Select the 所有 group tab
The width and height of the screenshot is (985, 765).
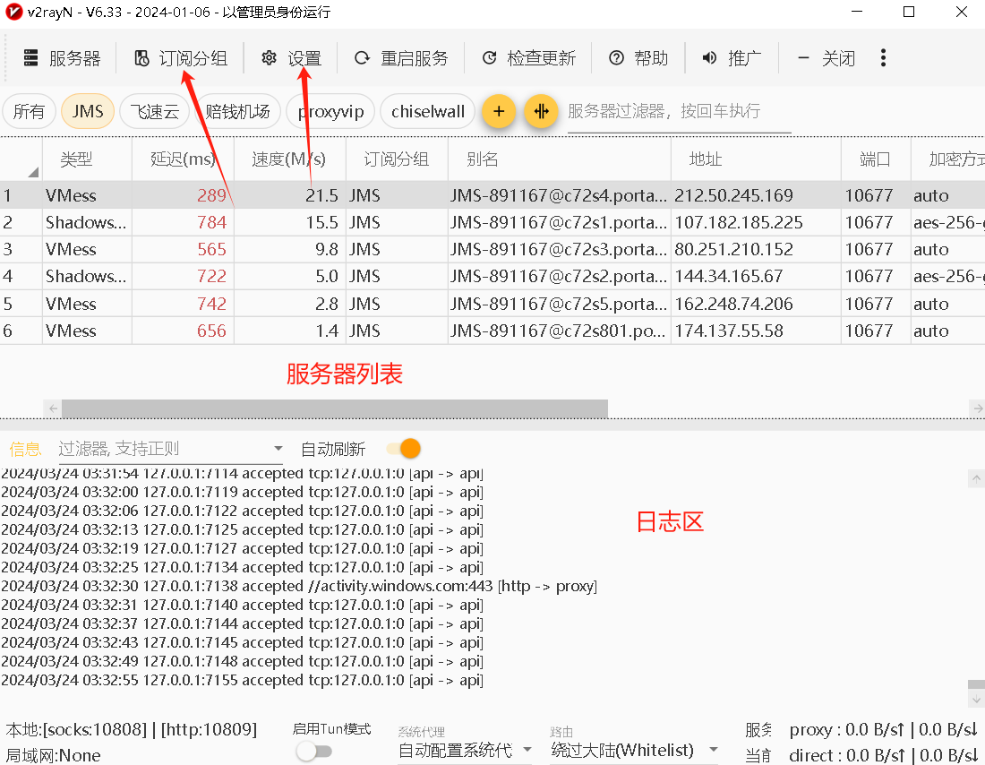point(29,112)
